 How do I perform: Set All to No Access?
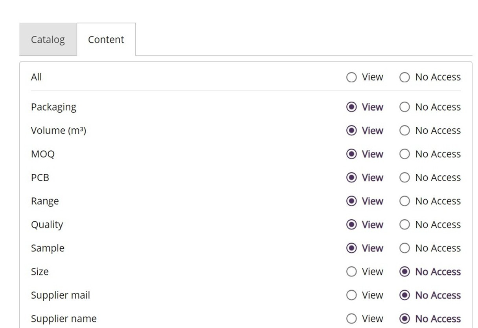tap(404, 77)
